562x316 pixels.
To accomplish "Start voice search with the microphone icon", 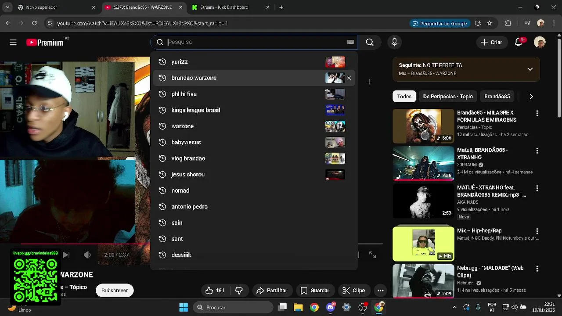I will pyautogui.click(x=394, y=42).
